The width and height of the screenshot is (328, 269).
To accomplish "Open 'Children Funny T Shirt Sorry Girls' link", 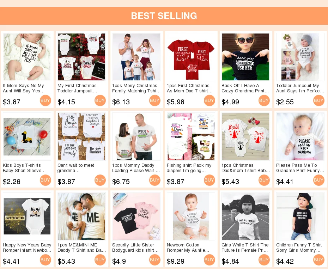I will 299,247.
